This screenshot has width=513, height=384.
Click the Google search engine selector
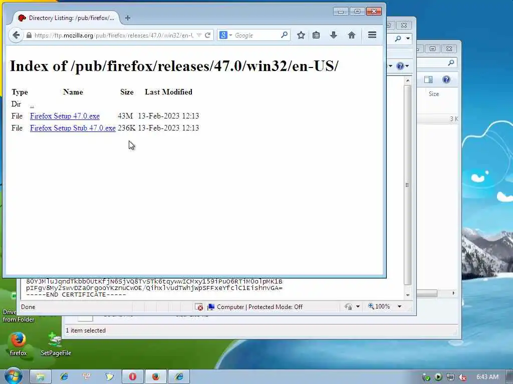pos(226,35)
